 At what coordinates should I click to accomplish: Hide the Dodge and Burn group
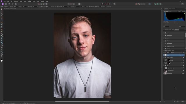(x=183, y=58)
